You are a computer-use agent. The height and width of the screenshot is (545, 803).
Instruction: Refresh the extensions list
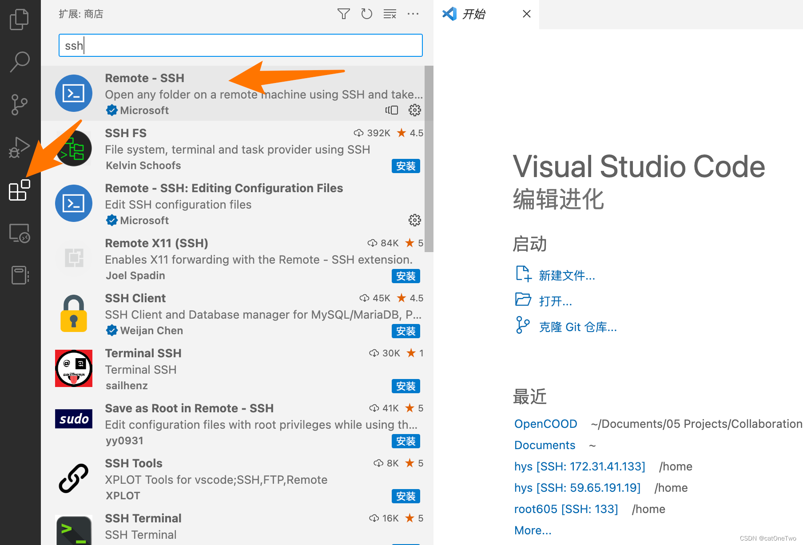pyautogui.click(x=366, y=14)
